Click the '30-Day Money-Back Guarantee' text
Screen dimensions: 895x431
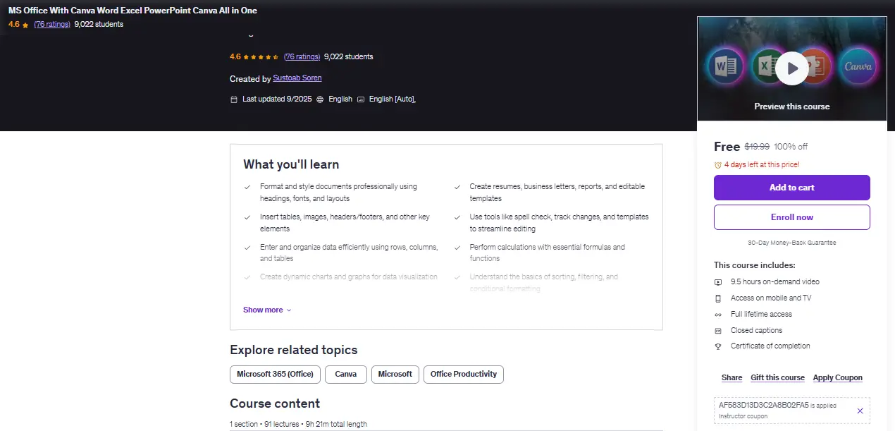792,243
